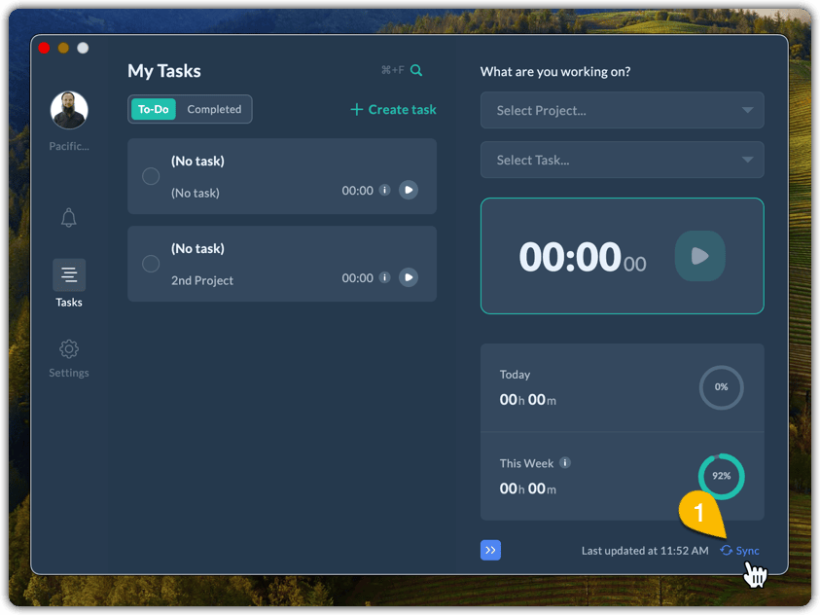Click the This Week info icon
The image size is (820, 615).
tap(565, 463)
